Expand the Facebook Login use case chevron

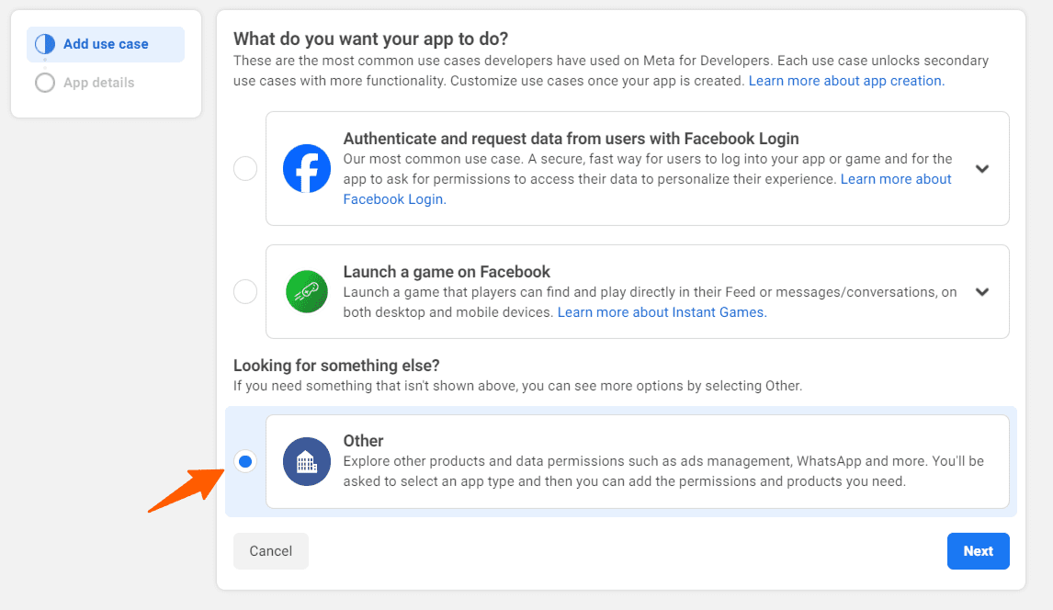pyautogui.click(x=982, y=169)
